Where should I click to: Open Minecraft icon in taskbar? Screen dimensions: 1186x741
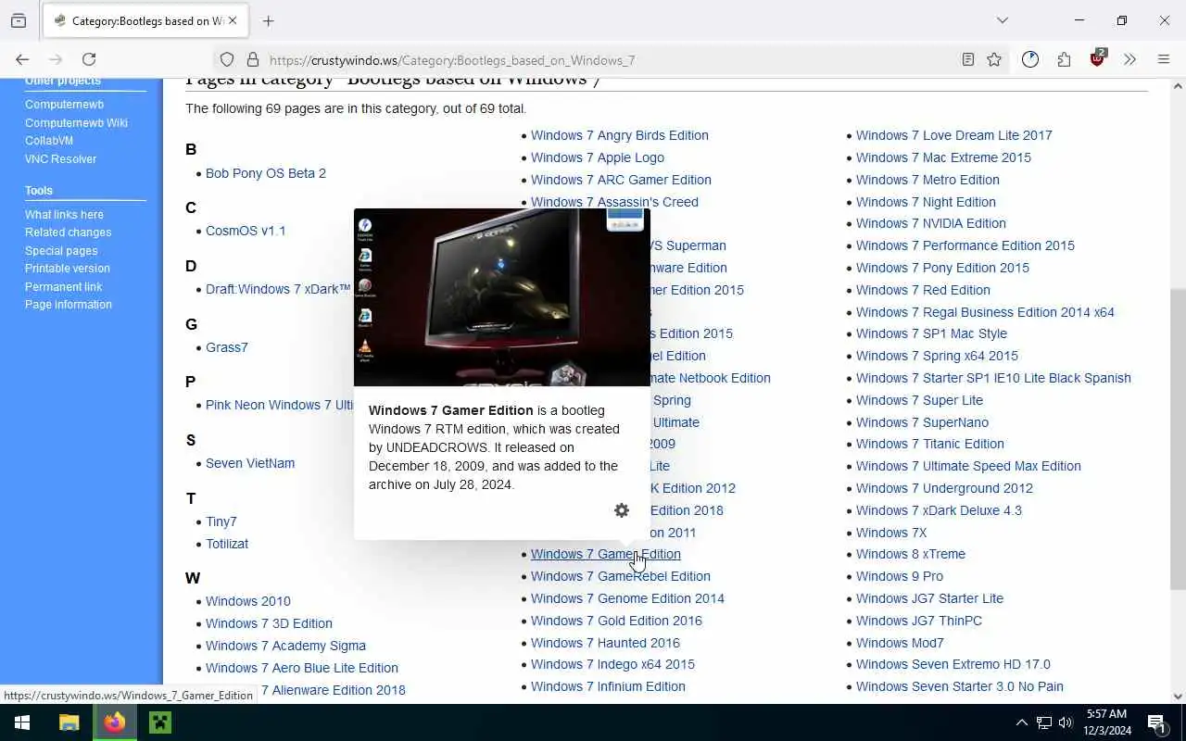(x=160, y=722)
